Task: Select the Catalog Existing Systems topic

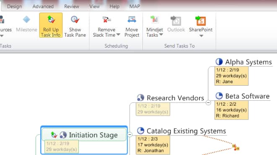Action: 186,131
